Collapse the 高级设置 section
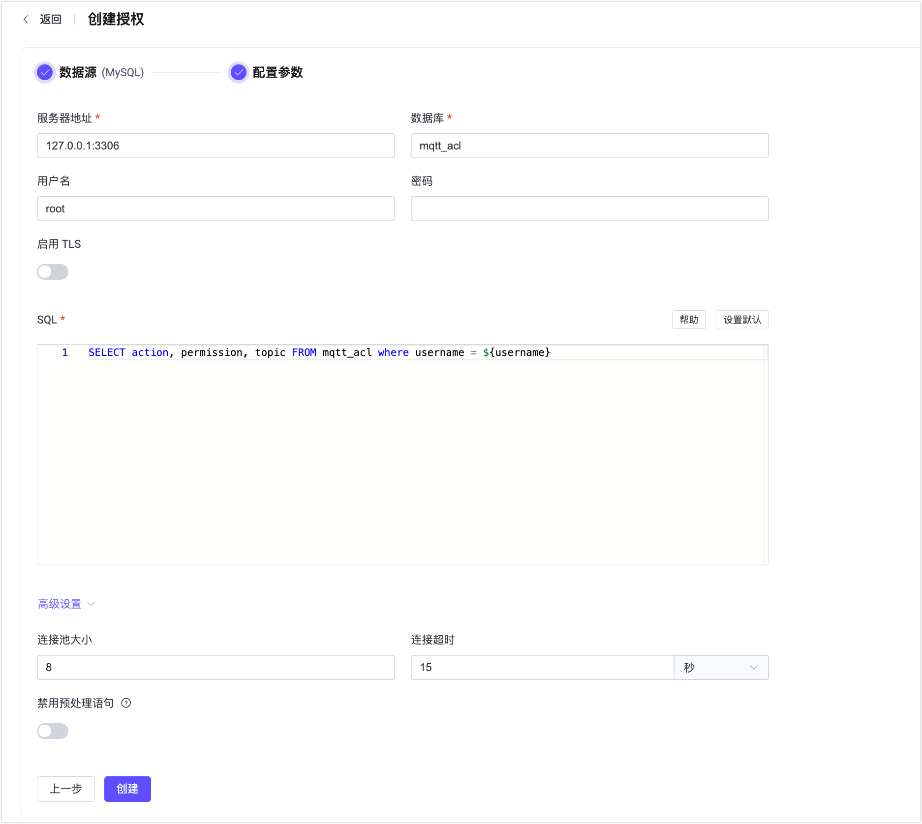Screen dimensions: 922x824 pos(65,604)
